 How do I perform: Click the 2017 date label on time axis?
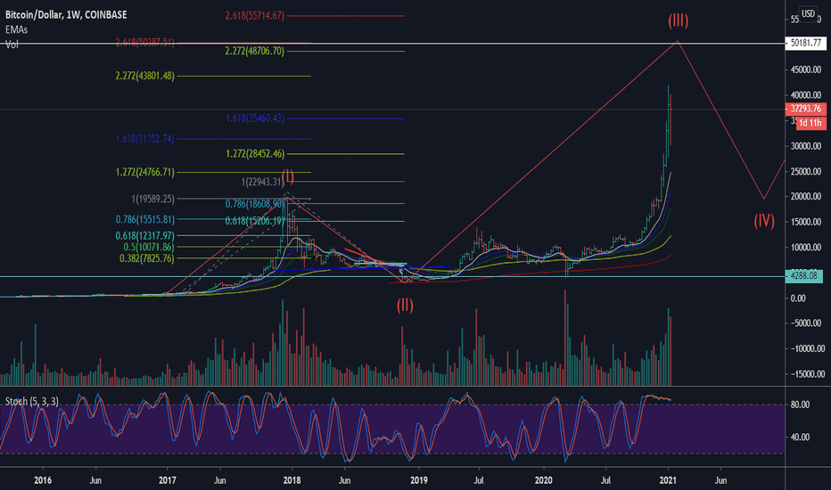pos(168,480)
